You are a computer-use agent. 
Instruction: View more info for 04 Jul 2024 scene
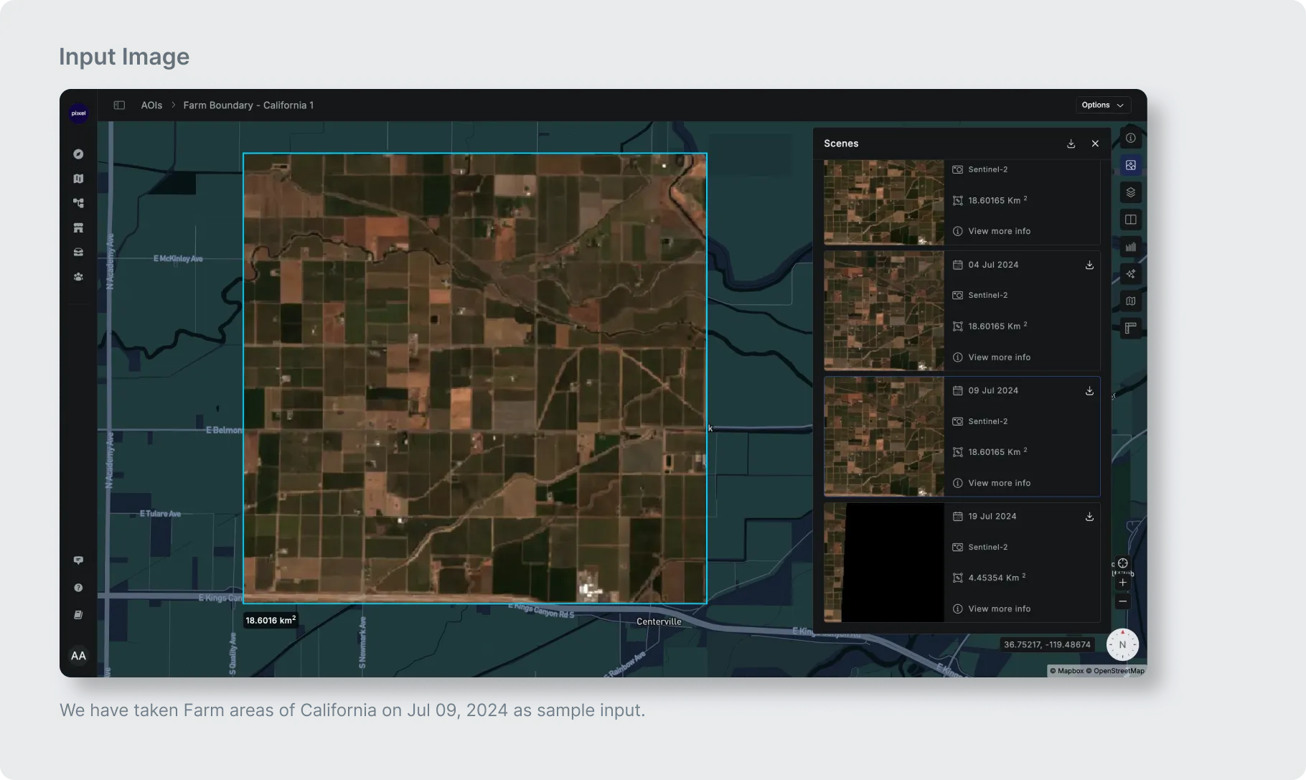tap(992, 357)
